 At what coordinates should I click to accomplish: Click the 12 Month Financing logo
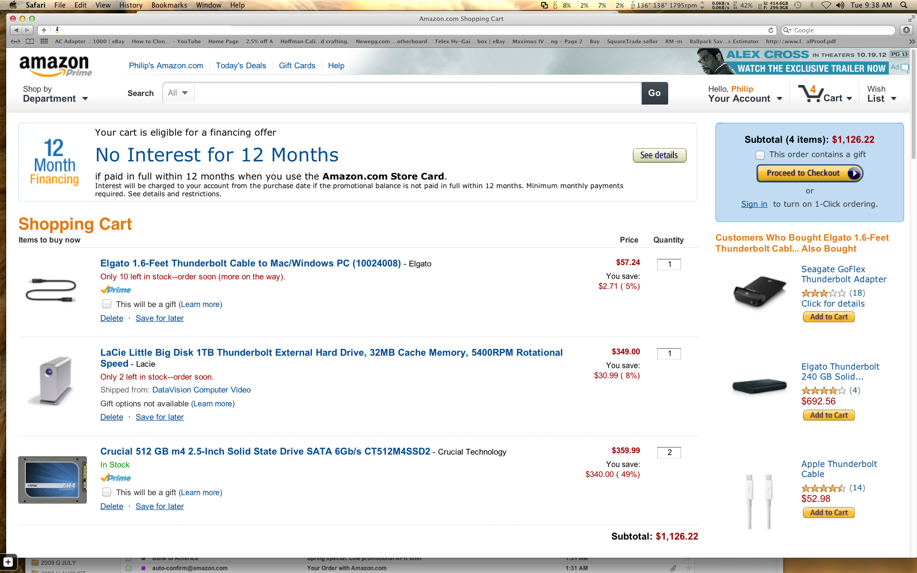(x=54, y=162)
